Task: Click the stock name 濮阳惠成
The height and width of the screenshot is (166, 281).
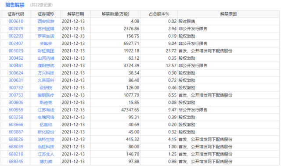Action: tap(46, 65)
